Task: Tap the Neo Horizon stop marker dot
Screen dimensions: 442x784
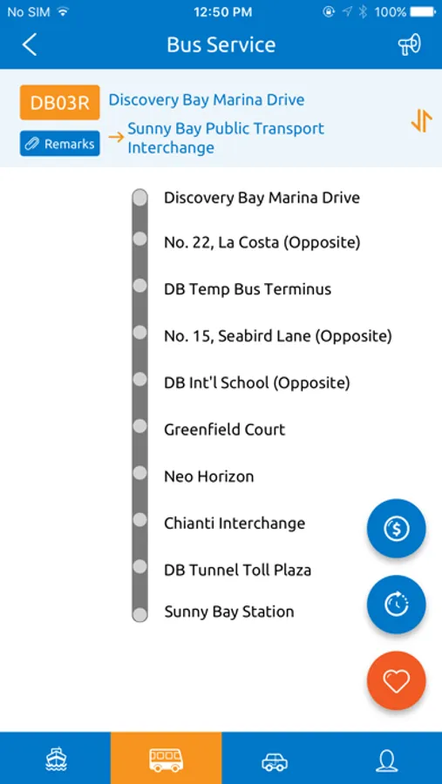Action: (140, 472)
